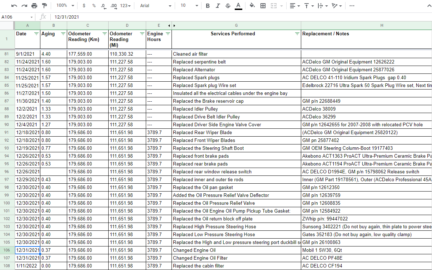Open the Name box dropdown arrow

coord(32,17)
